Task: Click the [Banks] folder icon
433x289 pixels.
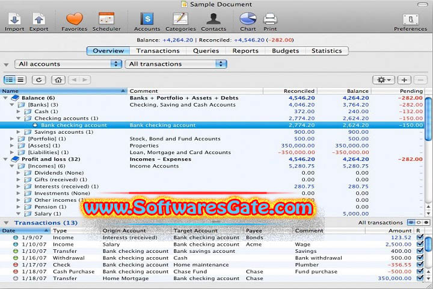Action: click(22, 105)
